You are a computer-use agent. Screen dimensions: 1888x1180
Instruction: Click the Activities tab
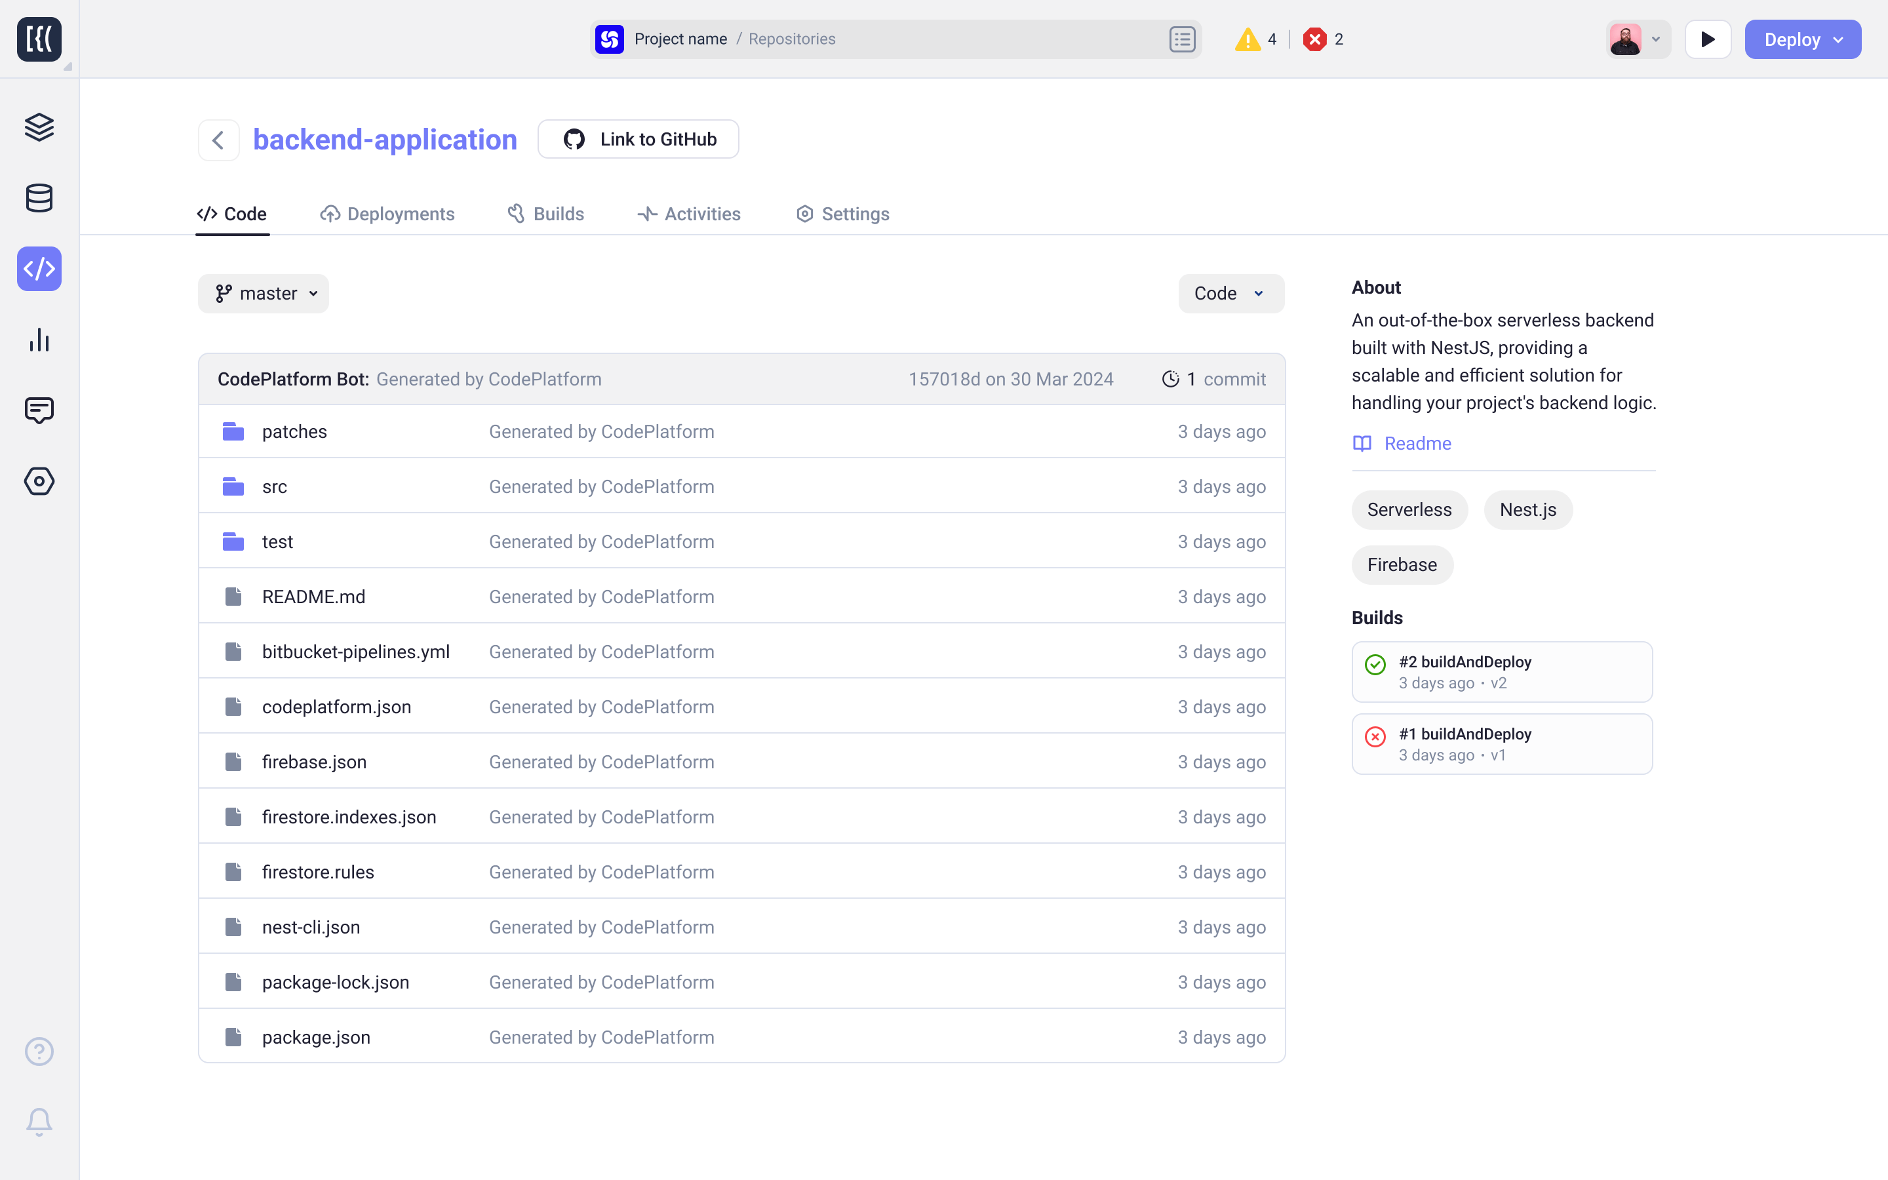(x=689, y=214)
